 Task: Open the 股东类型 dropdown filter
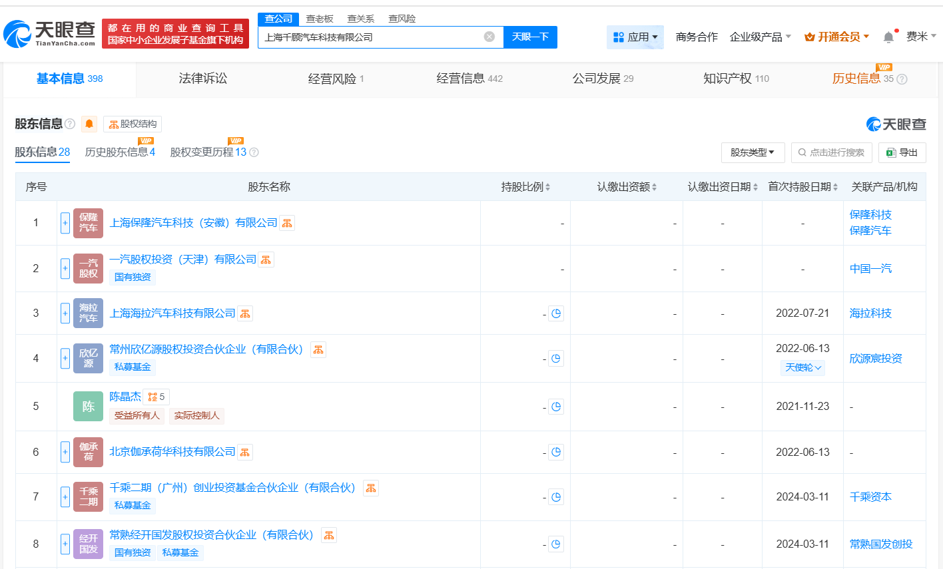click(x=753, y=152)
